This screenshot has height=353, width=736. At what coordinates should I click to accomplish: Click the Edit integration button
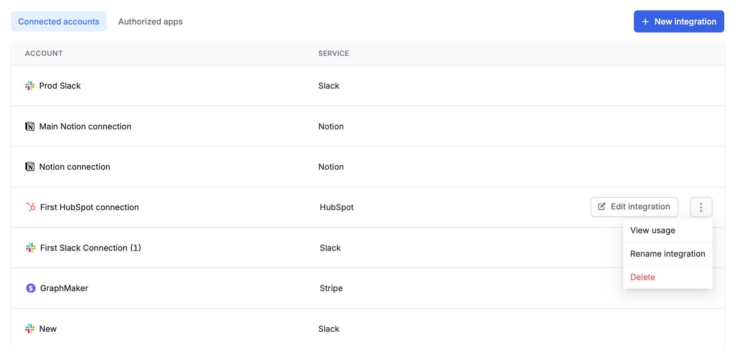click(x=634, y=206)
